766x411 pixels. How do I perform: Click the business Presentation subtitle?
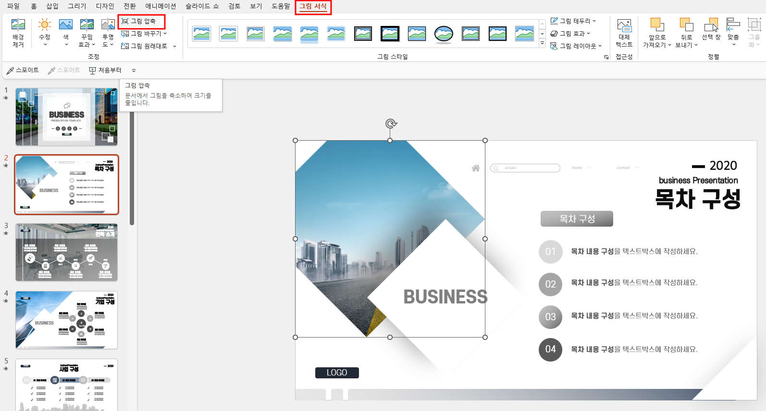pyautogui.click(x=698, y=181)
